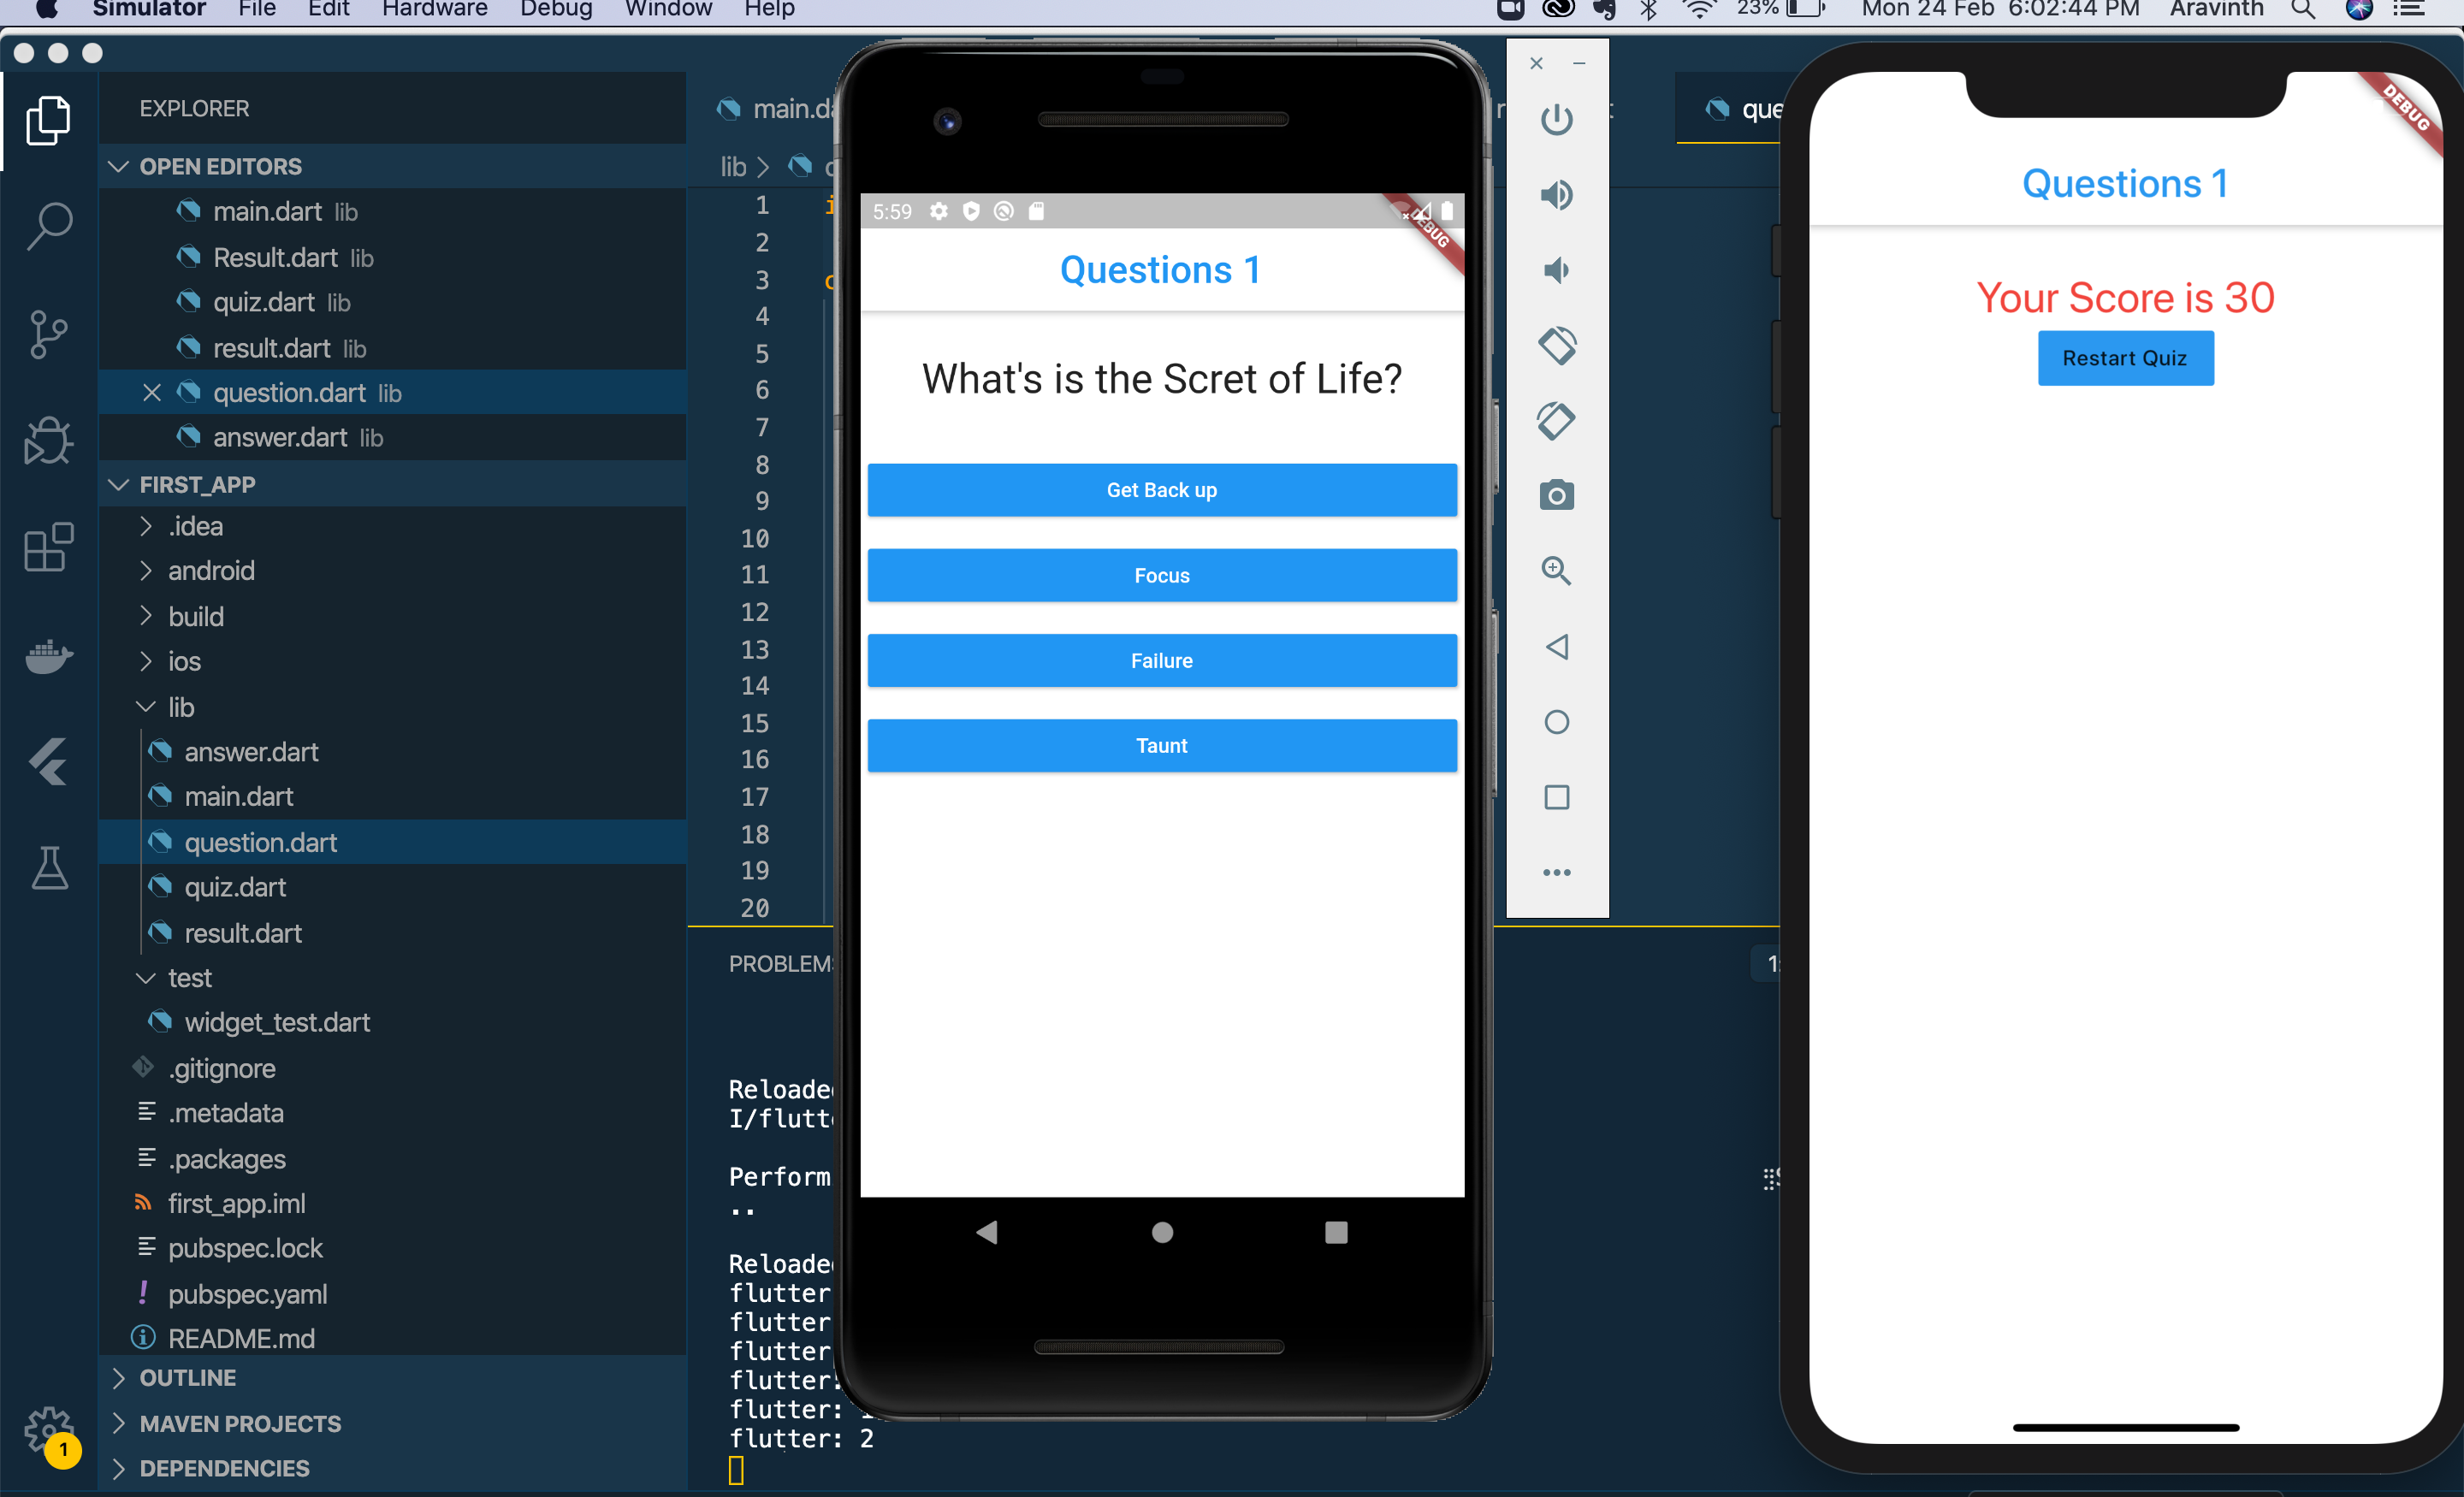The width and height of the screenshot is (2464, 1497).
Task: Rotate emulator left icon
Action: (1556, 345)
